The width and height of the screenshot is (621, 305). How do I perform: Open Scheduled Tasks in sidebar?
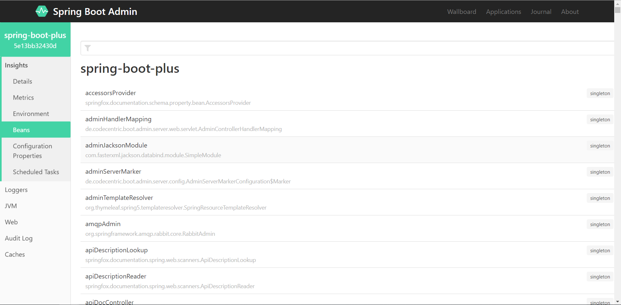click(x=36, y=172)
